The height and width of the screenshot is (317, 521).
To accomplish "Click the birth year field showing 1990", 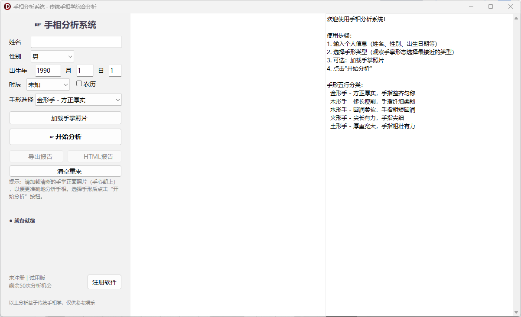I will [48, 70].
